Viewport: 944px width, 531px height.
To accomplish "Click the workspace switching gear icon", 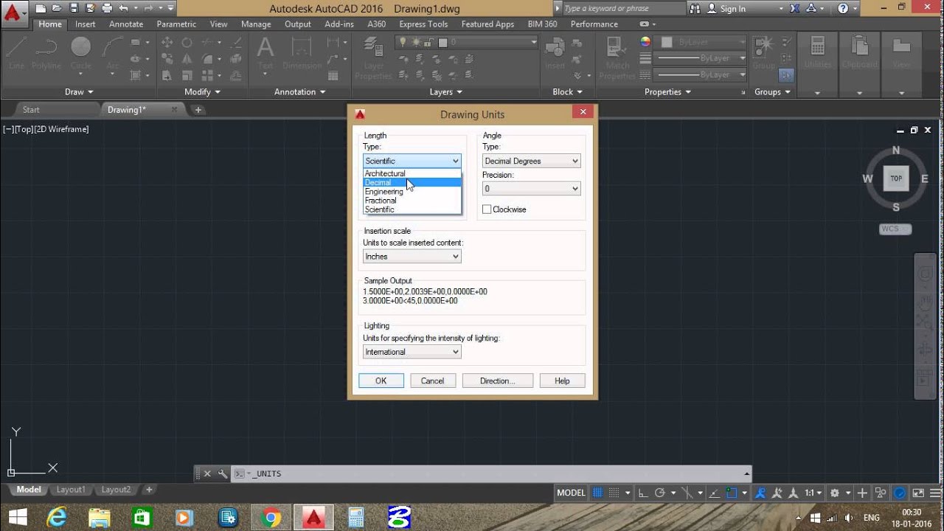I will [x=834, y=493].
